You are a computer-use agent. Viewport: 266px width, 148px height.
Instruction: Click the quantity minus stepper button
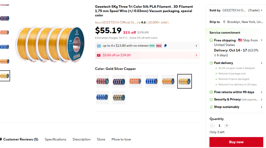pos(212,125)
